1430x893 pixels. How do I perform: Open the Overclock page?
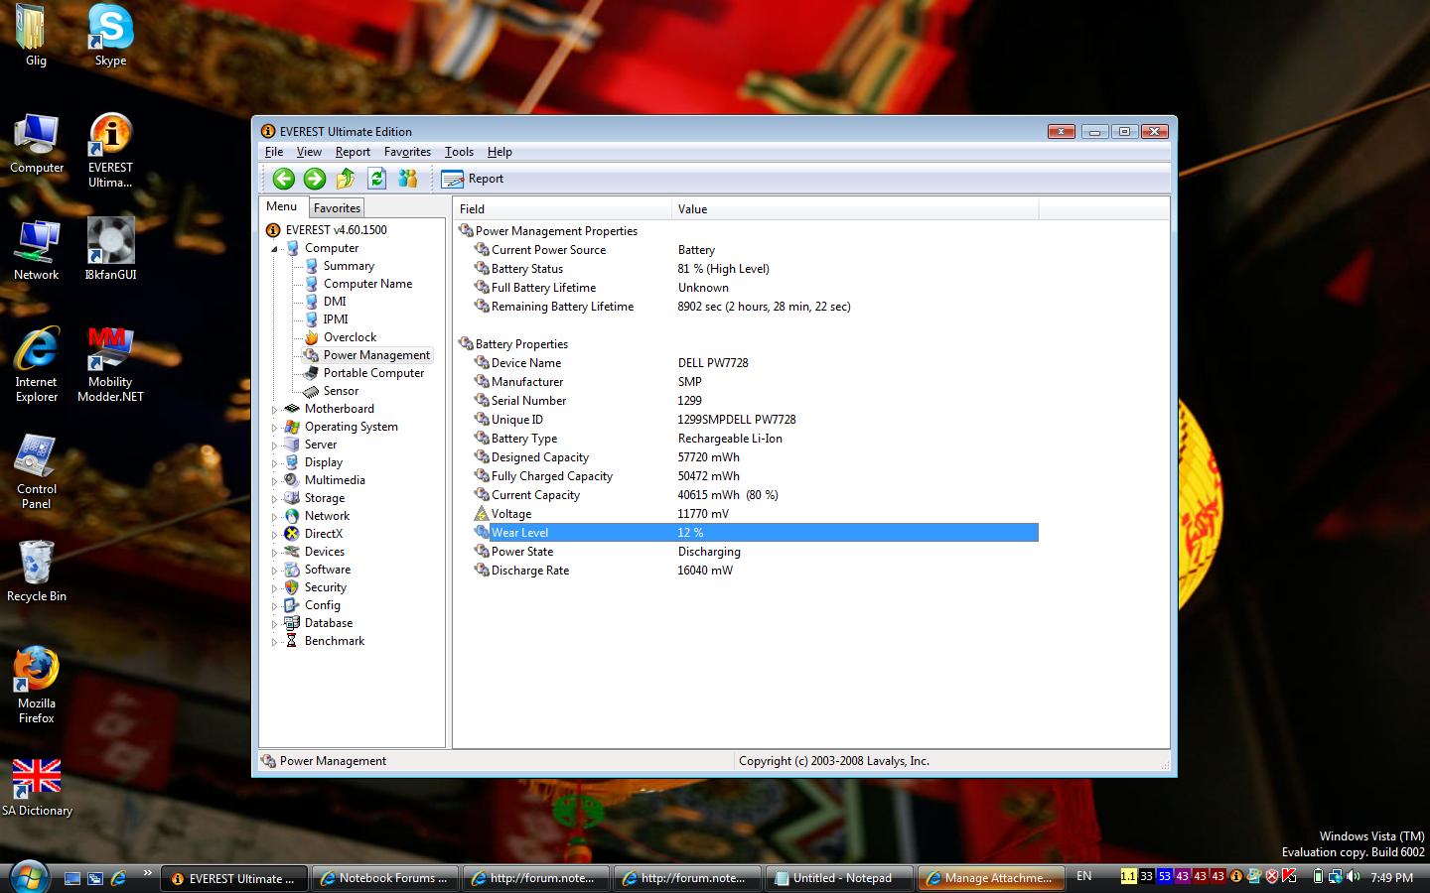350,337
